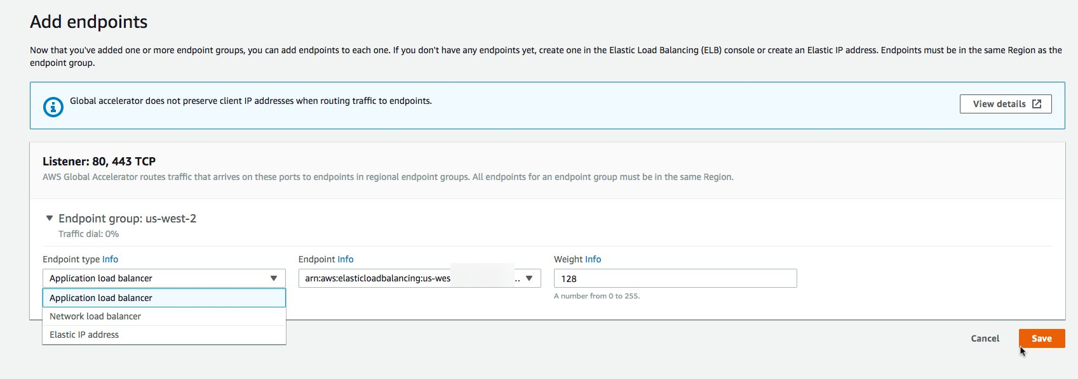Click the View details button
1078x379 pixels.
coord(1005,104)
